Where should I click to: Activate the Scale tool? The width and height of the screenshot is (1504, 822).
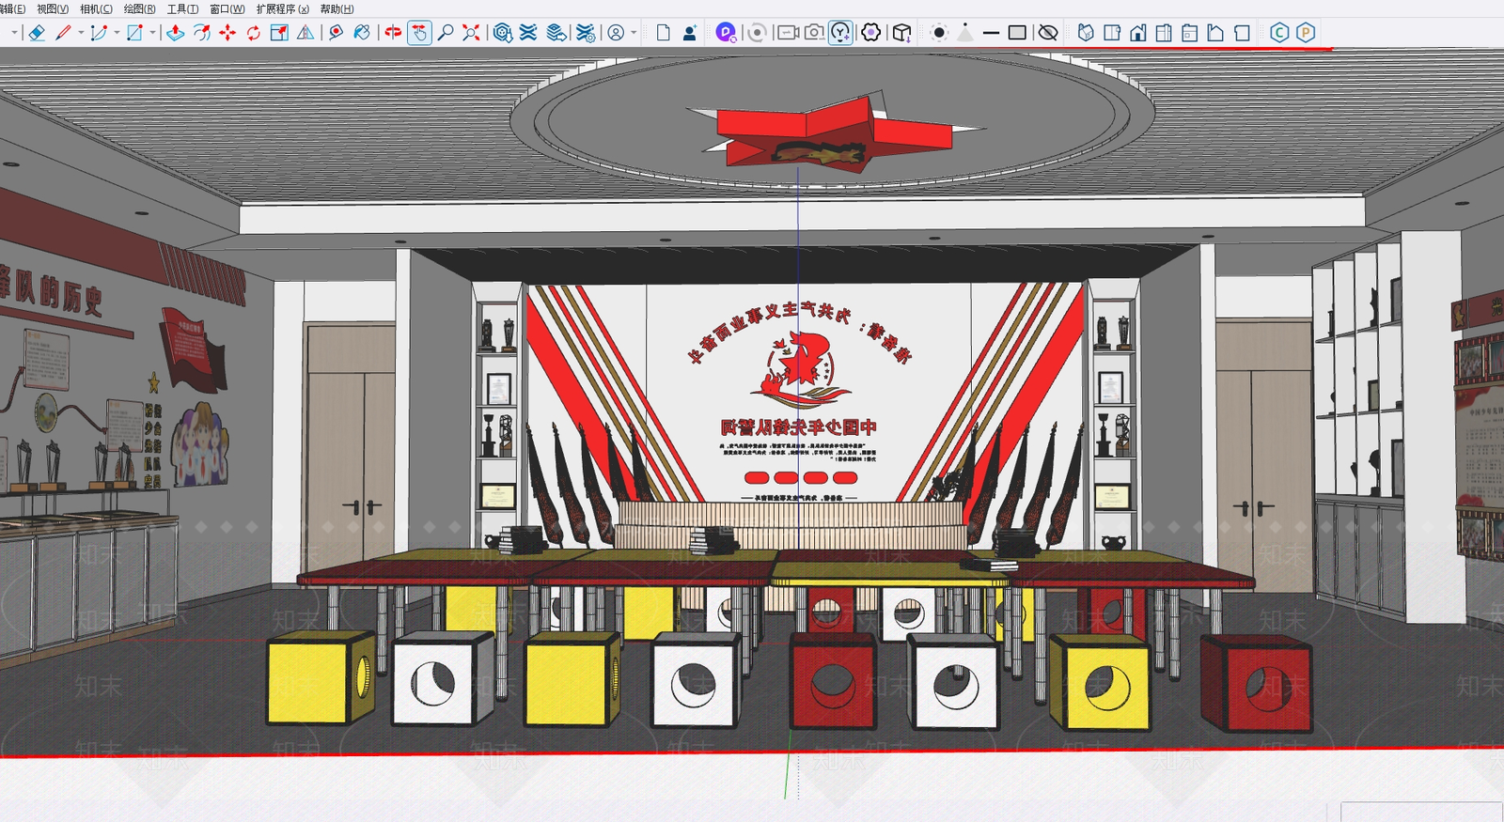pos(279,33)
